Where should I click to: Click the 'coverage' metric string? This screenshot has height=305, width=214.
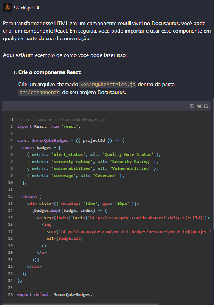point(64,176)
